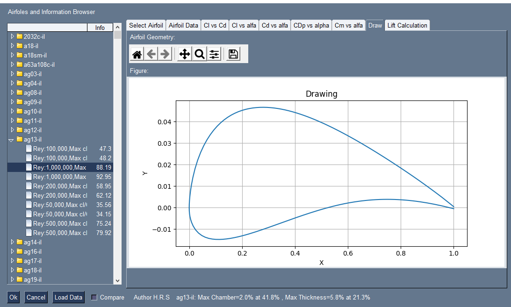Image resolution: width=511 pixels, height=307 pixels.
Task: Open the figure subplot configuration icon
Action: pyautogui.click(x=214, y=54)
